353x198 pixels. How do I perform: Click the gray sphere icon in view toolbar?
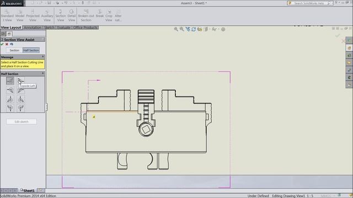[223, 29]
